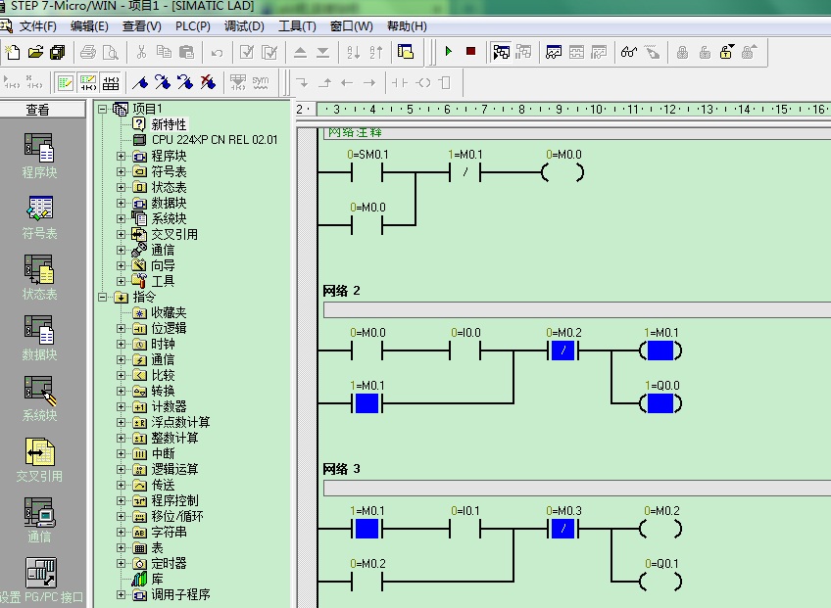
Task: Select the 库 library item
Action: click(158, 579)
